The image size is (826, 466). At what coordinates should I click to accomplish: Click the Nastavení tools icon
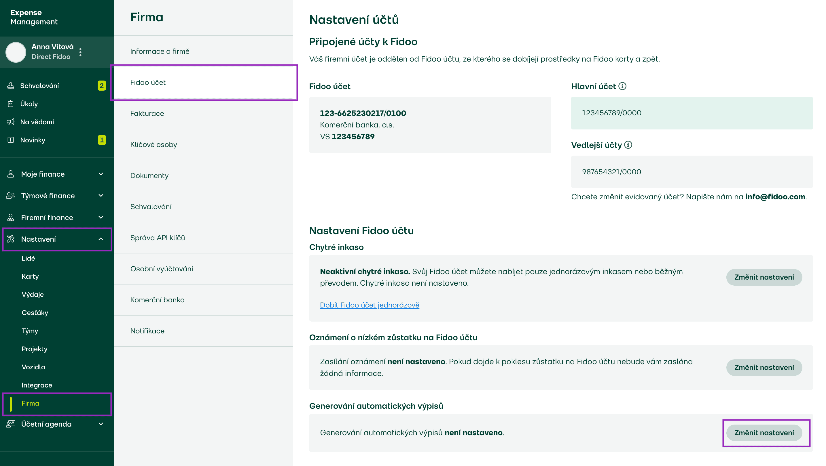11,239
